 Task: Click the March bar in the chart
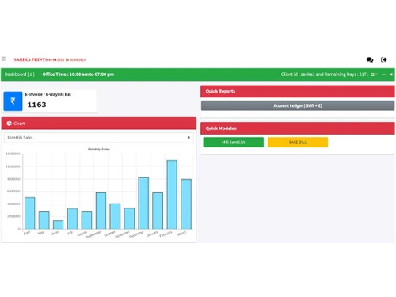186,204
